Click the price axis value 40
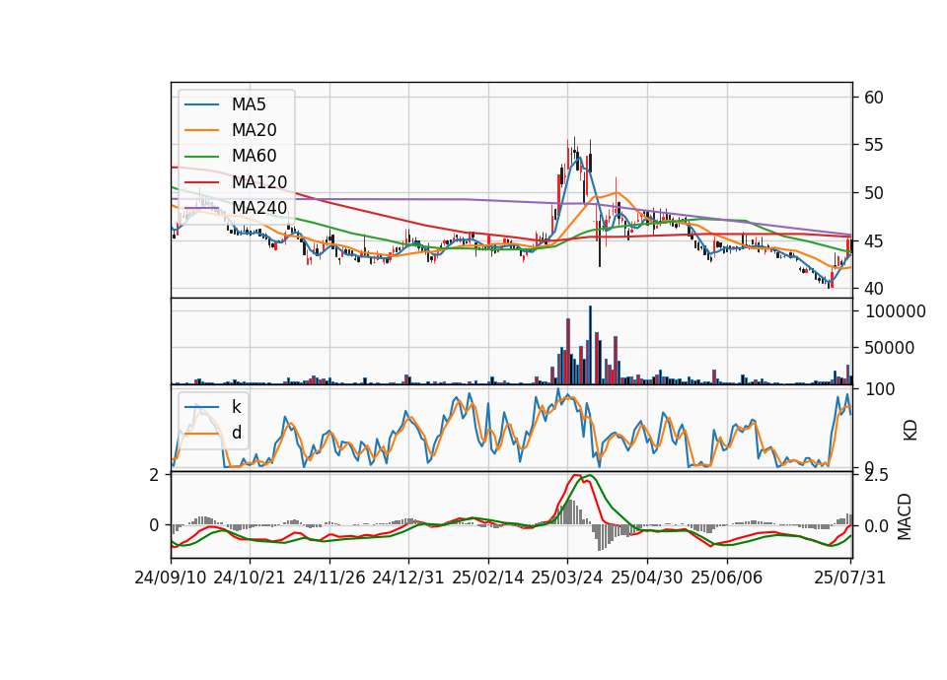This screenshot has width=947, height=680. coord(873,289)
